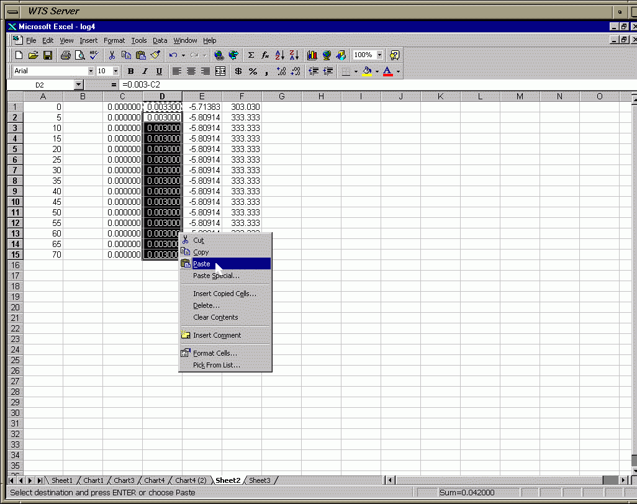This screenshot has width=637, height=504.
Task: Select the Format Painter brush icon
Action: coord(156,55)
